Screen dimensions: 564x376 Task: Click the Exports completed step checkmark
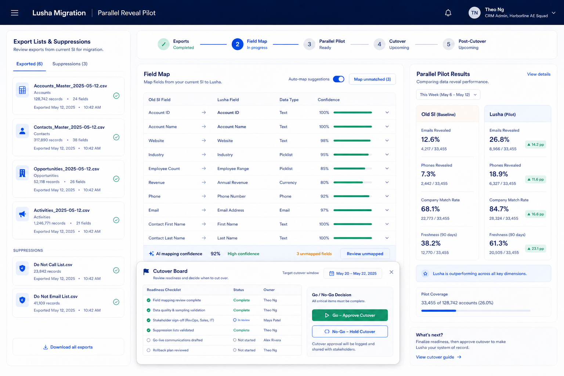point(163,44)
